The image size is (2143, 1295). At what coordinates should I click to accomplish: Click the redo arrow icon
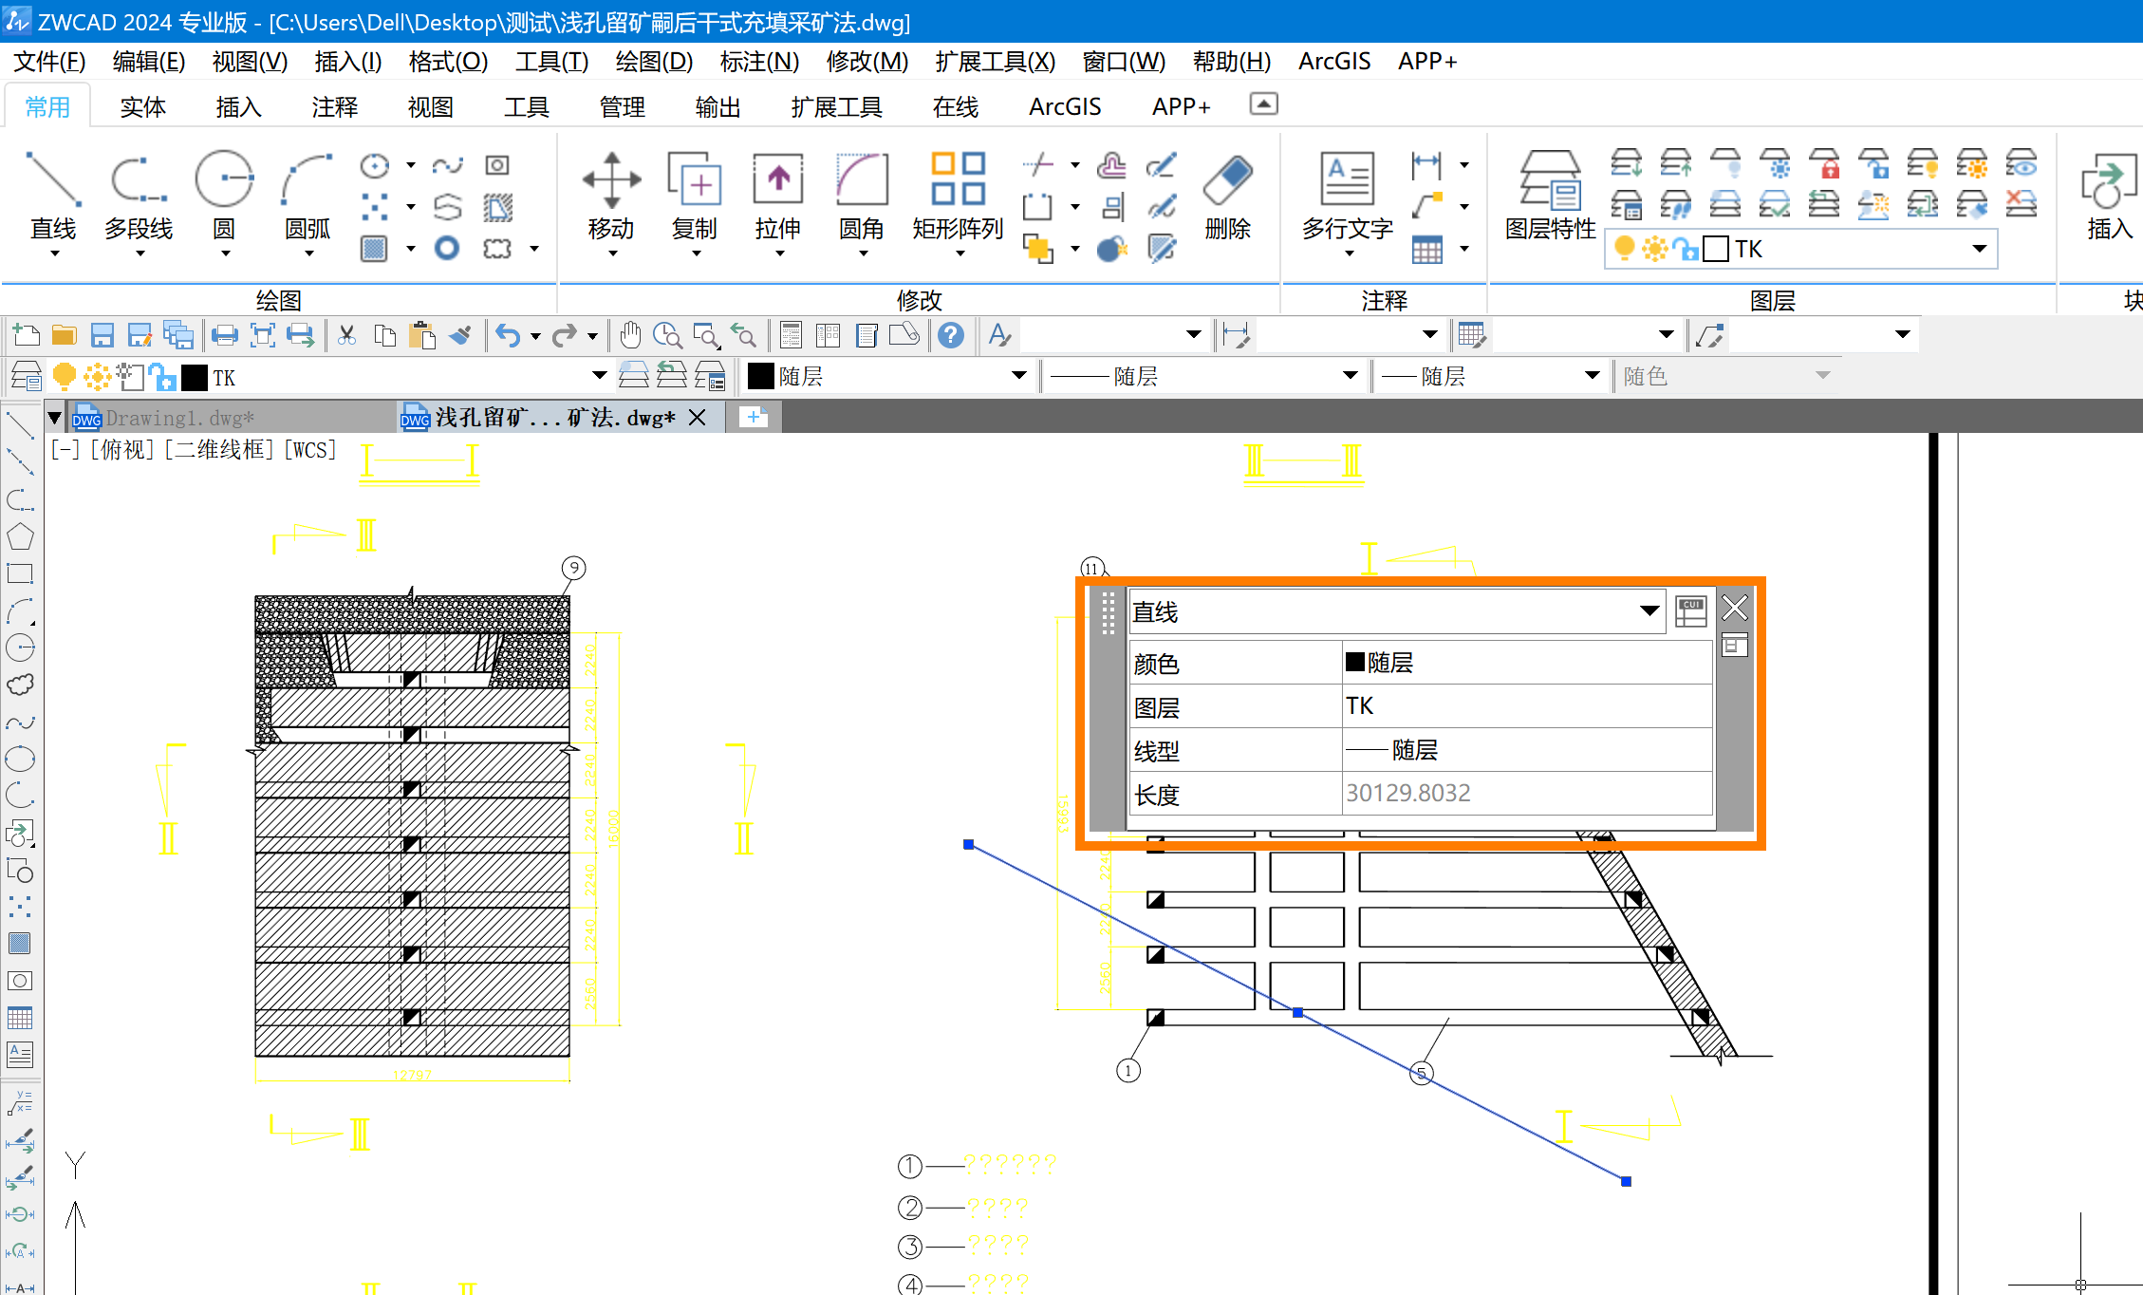click(565, 335)
